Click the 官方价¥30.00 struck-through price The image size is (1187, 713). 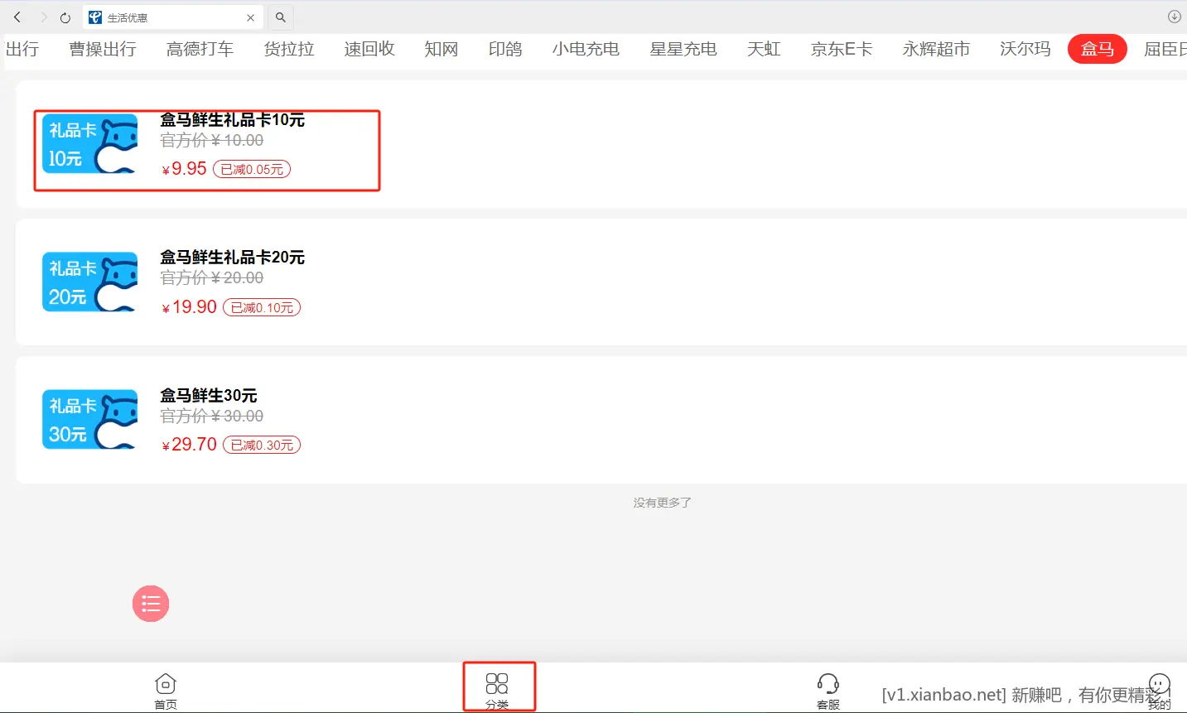tap(212, 417)
